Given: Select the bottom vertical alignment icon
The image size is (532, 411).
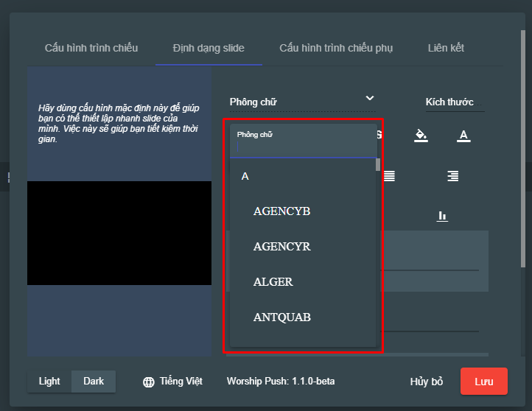Looking at the screenshot, I should pos(442,216).
